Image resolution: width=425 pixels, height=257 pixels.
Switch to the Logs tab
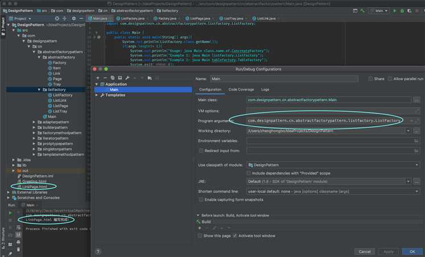(265, 89)
